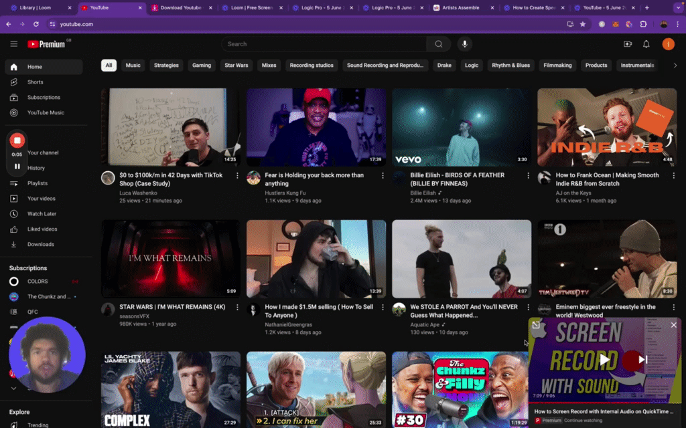Open Hustlers Kung Fu channel link
Screen dimensions: 686x428
point(285,193)
